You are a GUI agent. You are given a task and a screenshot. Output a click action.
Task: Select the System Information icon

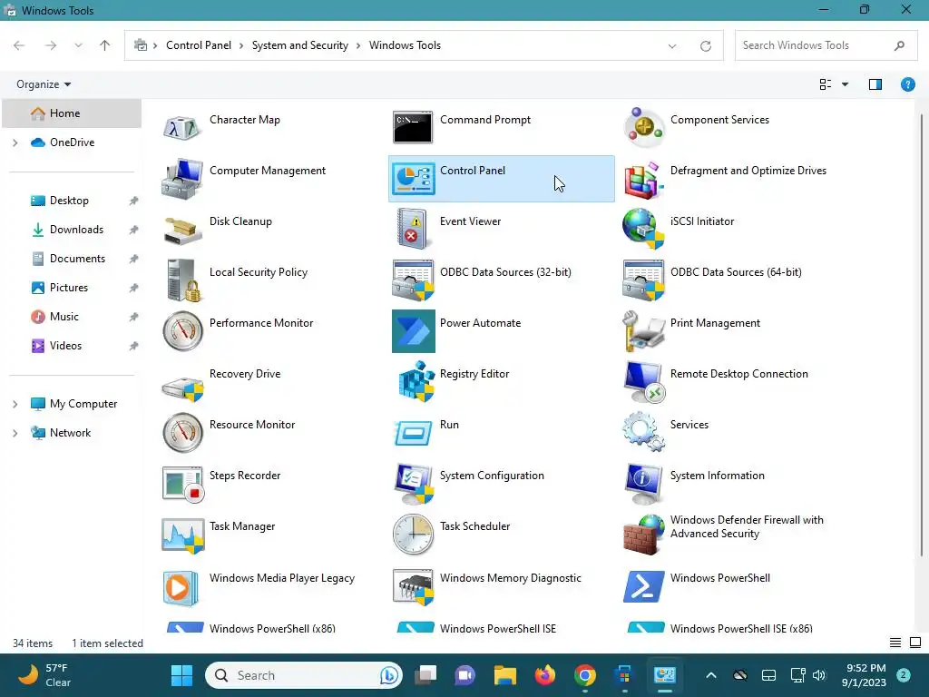(644, 484)
